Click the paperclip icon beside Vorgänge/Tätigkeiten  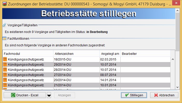point(4,25)
